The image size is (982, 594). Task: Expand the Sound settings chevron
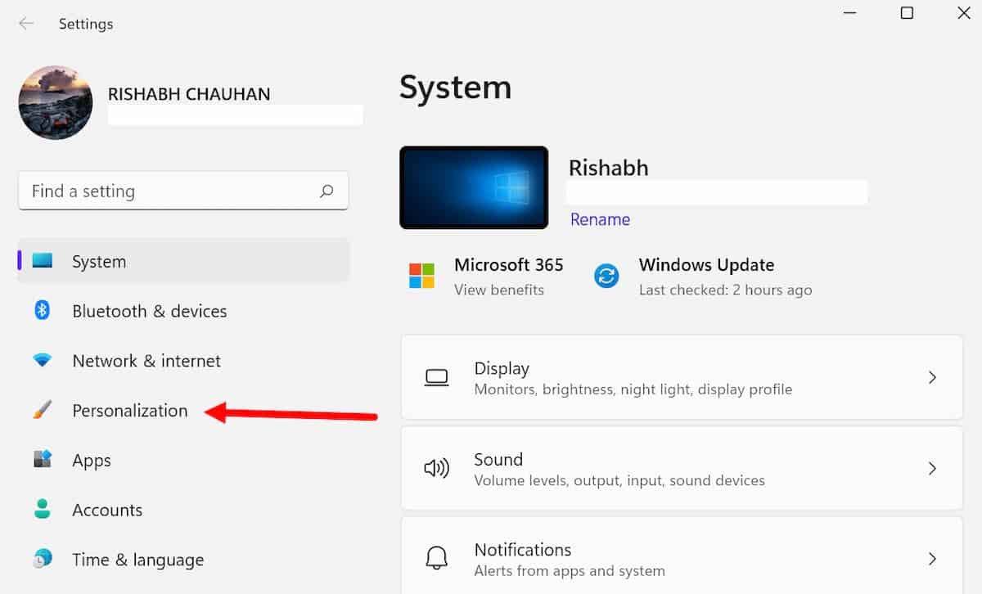(x=931, y=469)
